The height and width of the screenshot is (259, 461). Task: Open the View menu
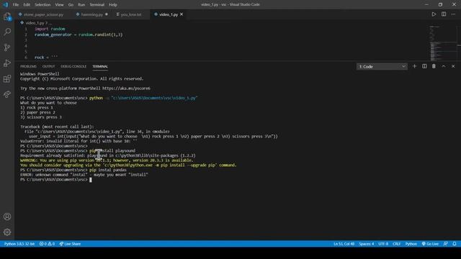coord(59,4)
